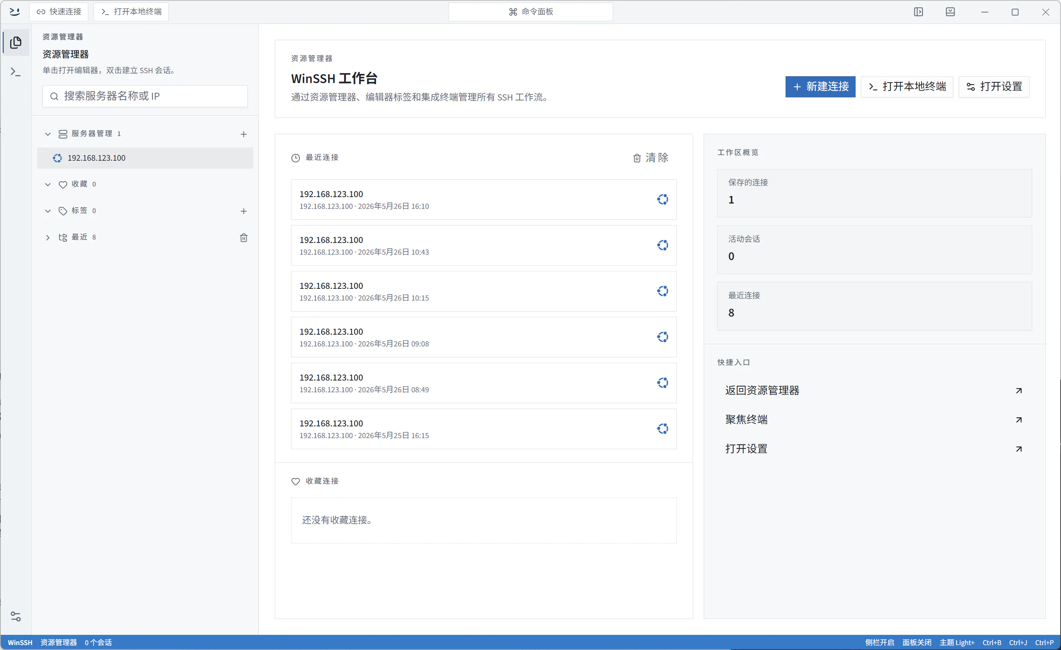Click the WinSSH logo icon

[15, 12]
